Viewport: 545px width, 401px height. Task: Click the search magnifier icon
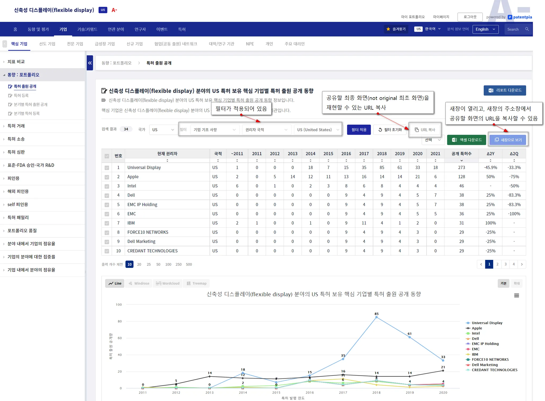pos(527,29)
